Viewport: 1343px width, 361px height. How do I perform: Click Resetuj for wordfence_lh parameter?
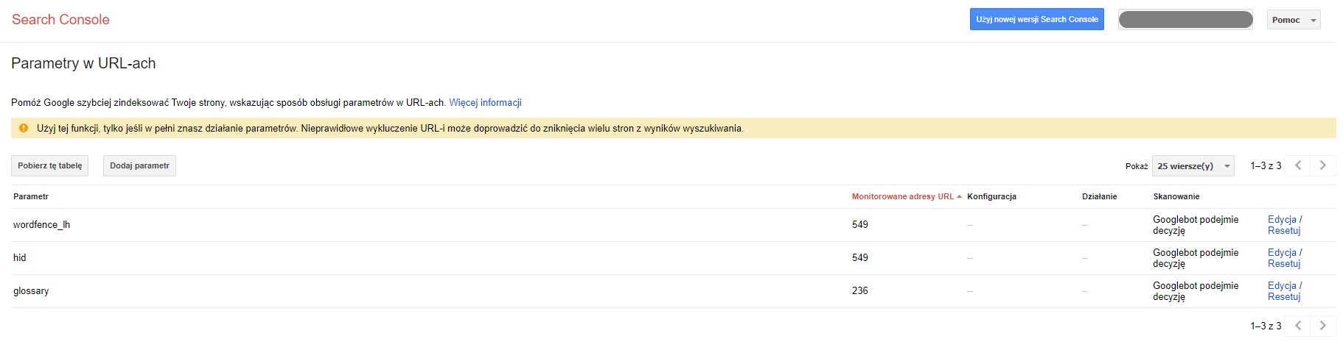[1284, 231]
